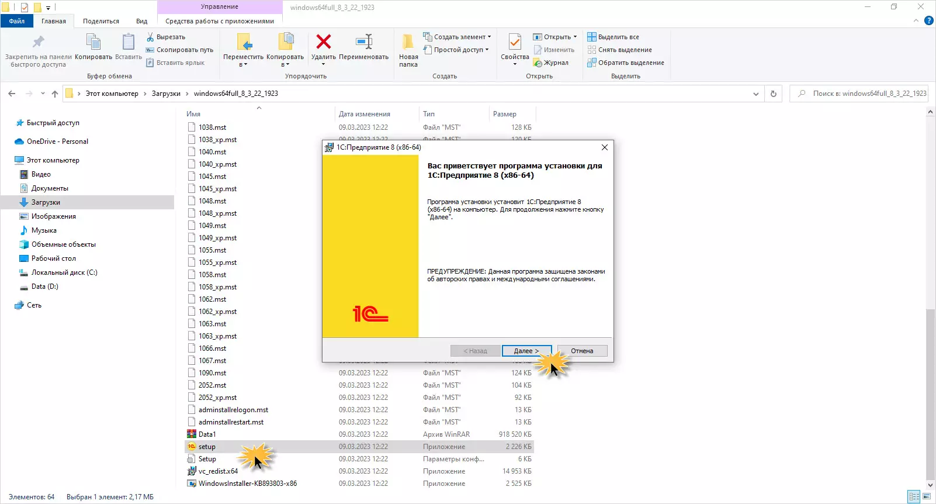The width and height of the screenshot is (936, 504).
Task: Switch to details view icon in status bar
Action: point(914,497)
